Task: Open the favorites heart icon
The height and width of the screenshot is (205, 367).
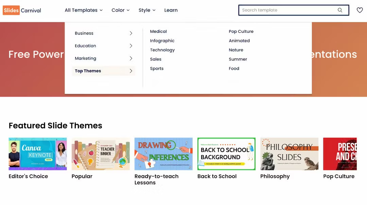Action: [360, 10]
